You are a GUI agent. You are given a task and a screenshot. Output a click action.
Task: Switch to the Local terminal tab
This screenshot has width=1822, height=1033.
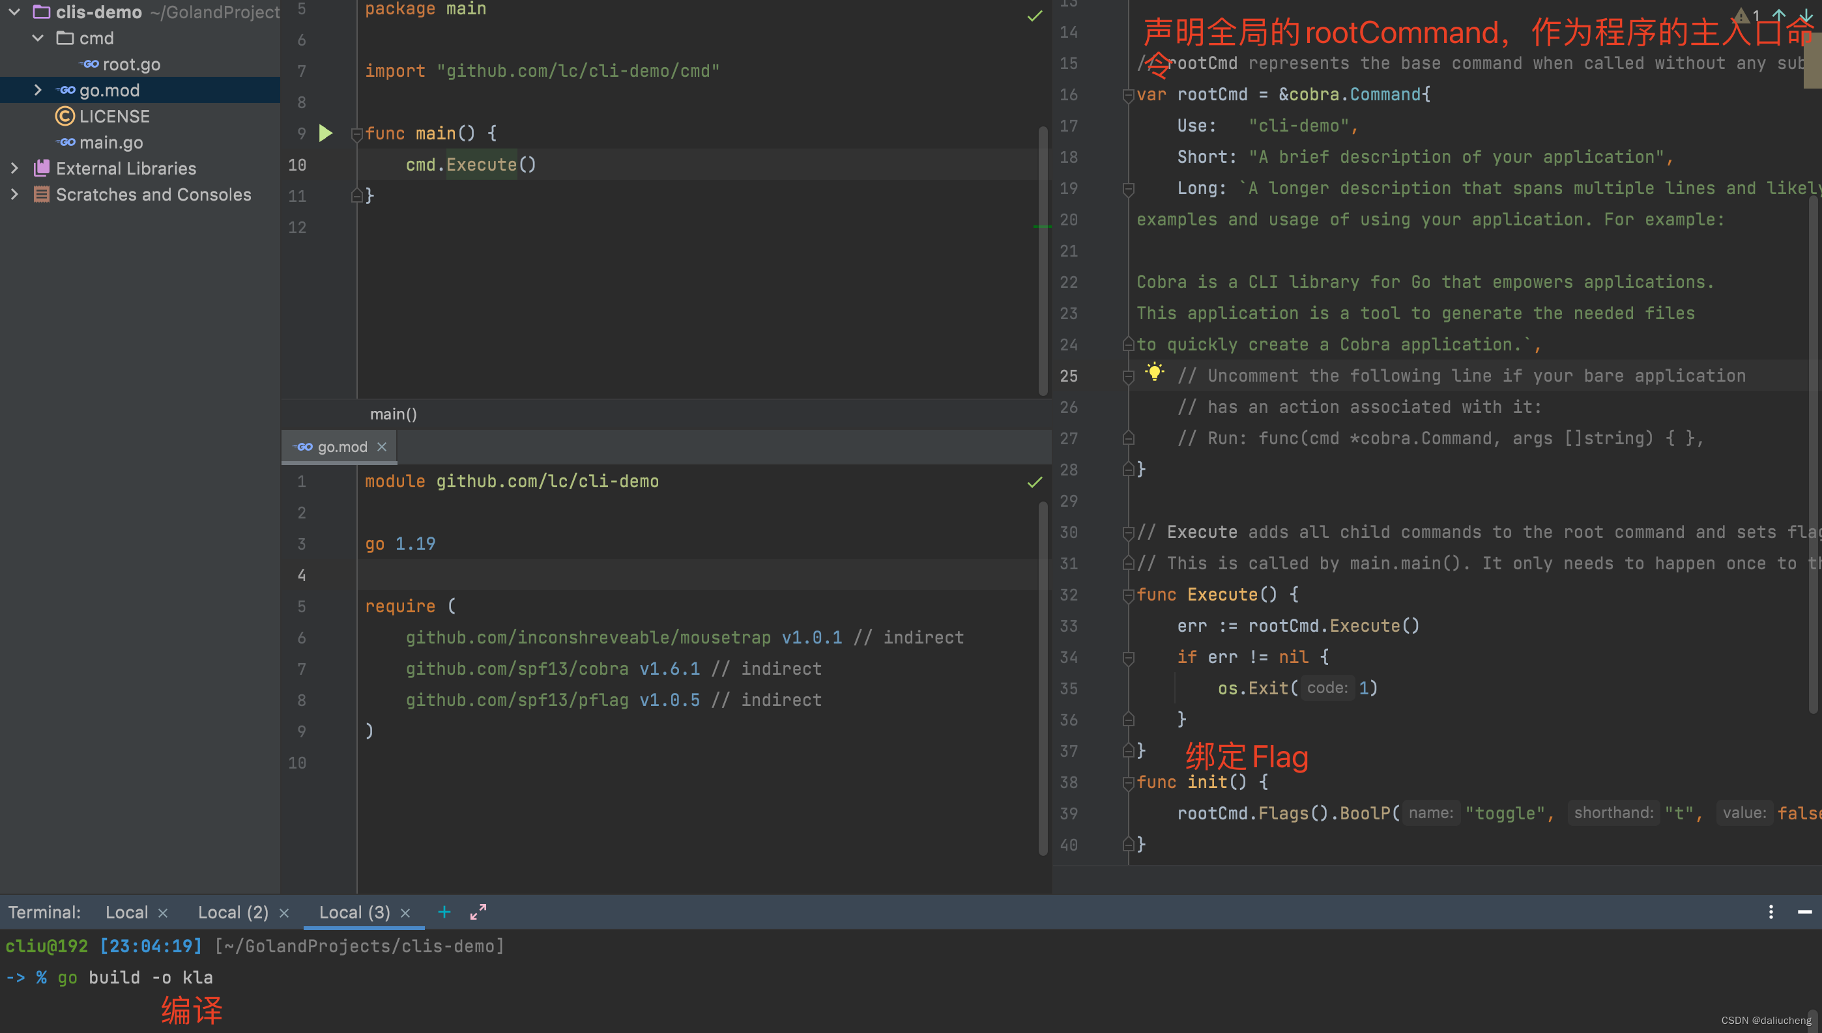pos(126,912)
